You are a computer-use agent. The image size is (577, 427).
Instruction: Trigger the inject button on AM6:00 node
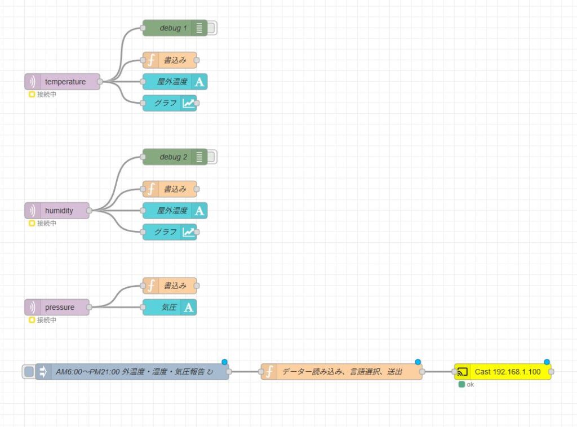coord(29,372)
